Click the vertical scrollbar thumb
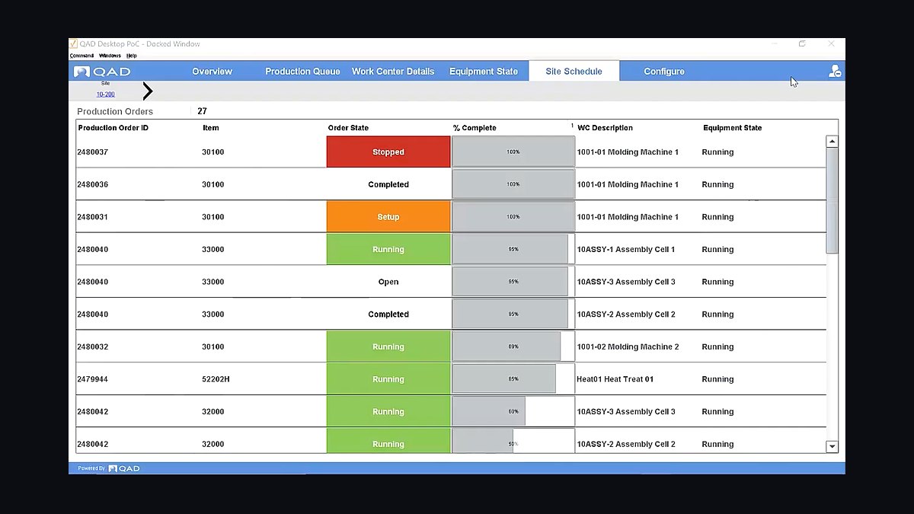 coord(832,200)
